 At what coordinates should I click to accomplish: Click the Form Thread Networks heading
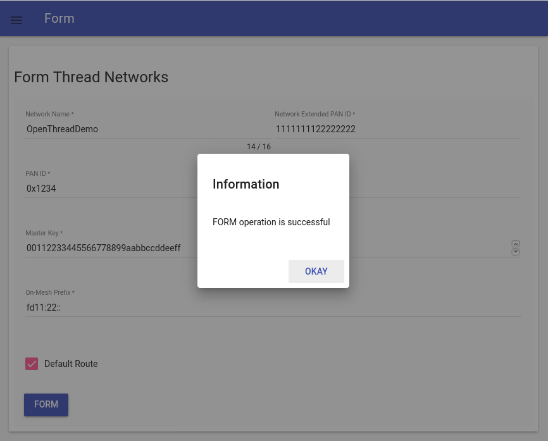point(91,77)
